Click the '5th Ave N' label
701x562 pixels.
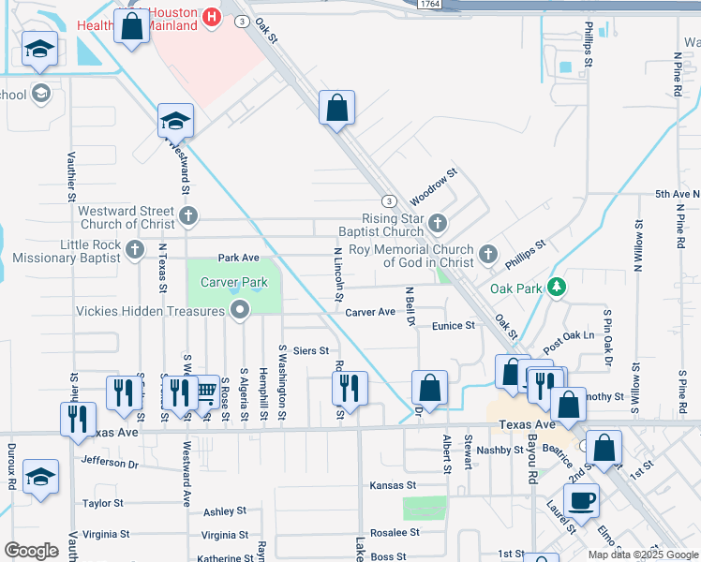tap(678, 194)
